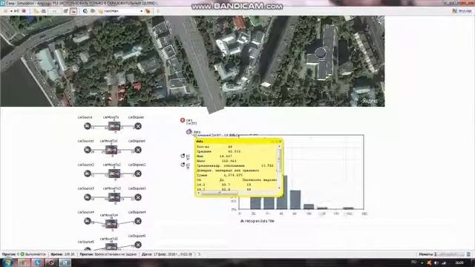Click the RU language indicator in tray
The image size is (475, 267).
[x=413, y=262]
